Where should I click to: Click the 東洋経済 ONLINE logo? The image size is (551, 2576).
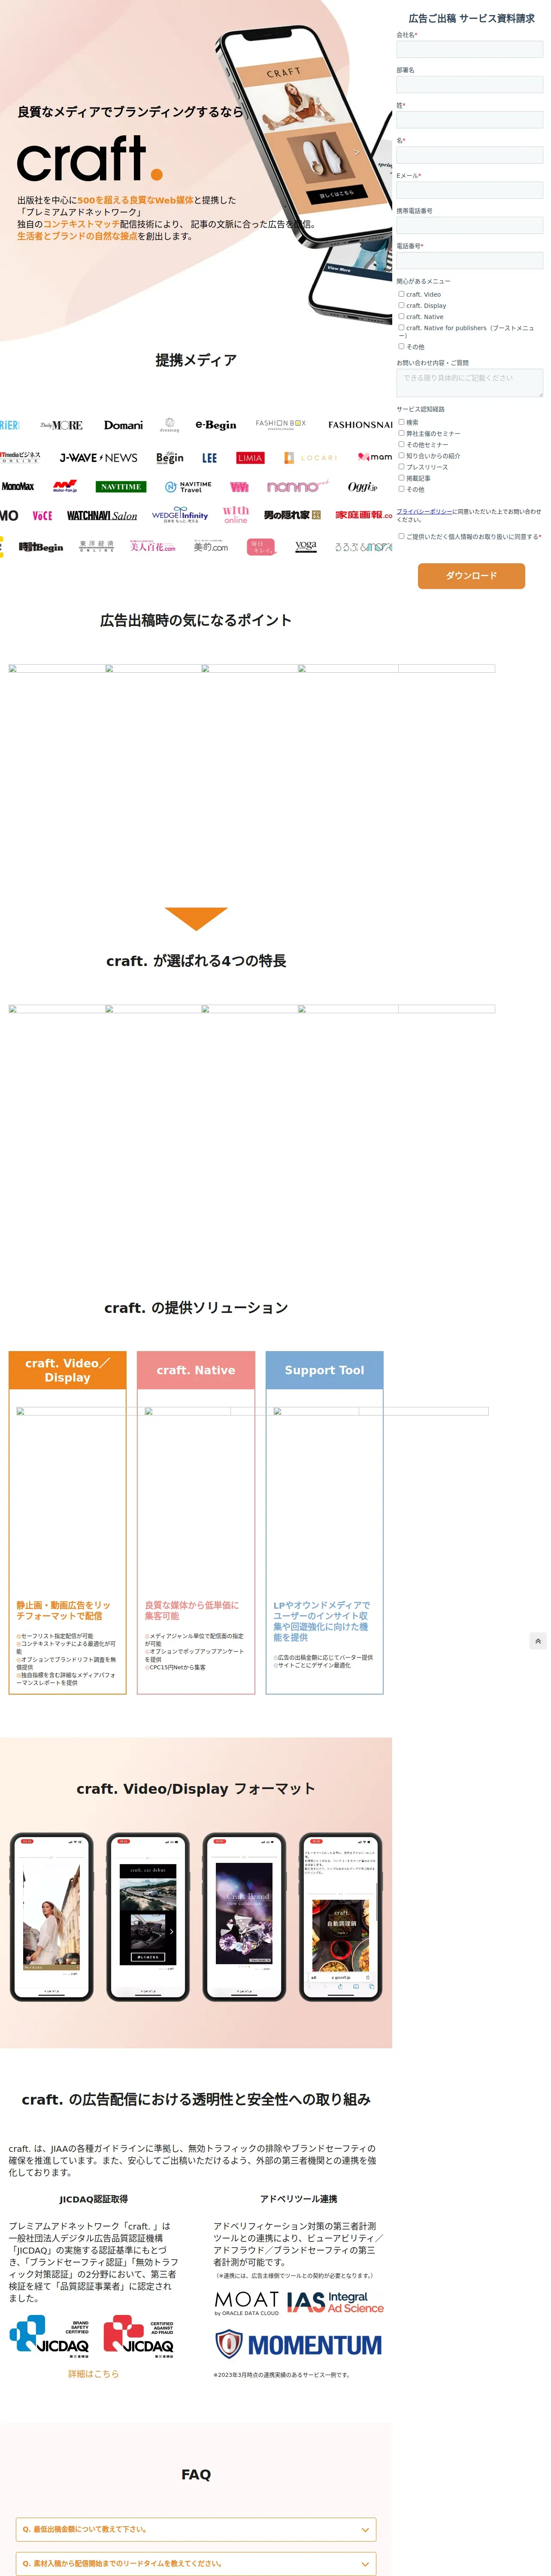pos(97,547)
